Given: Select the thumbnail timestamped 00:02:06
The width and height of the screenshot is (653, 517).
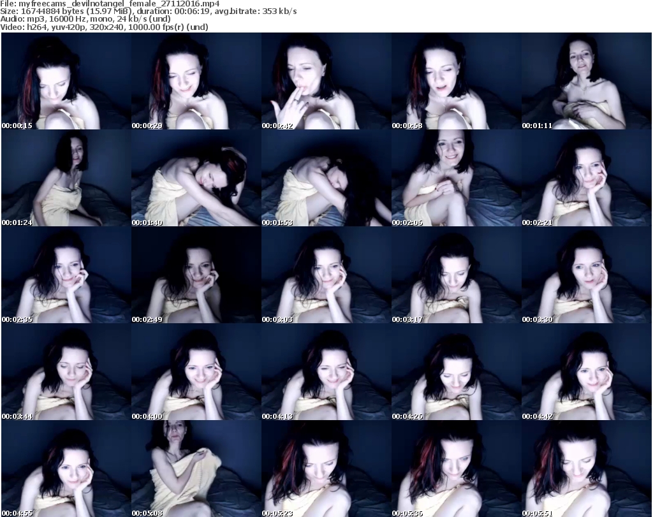Looking at the screenshot, I should (456, 178).
